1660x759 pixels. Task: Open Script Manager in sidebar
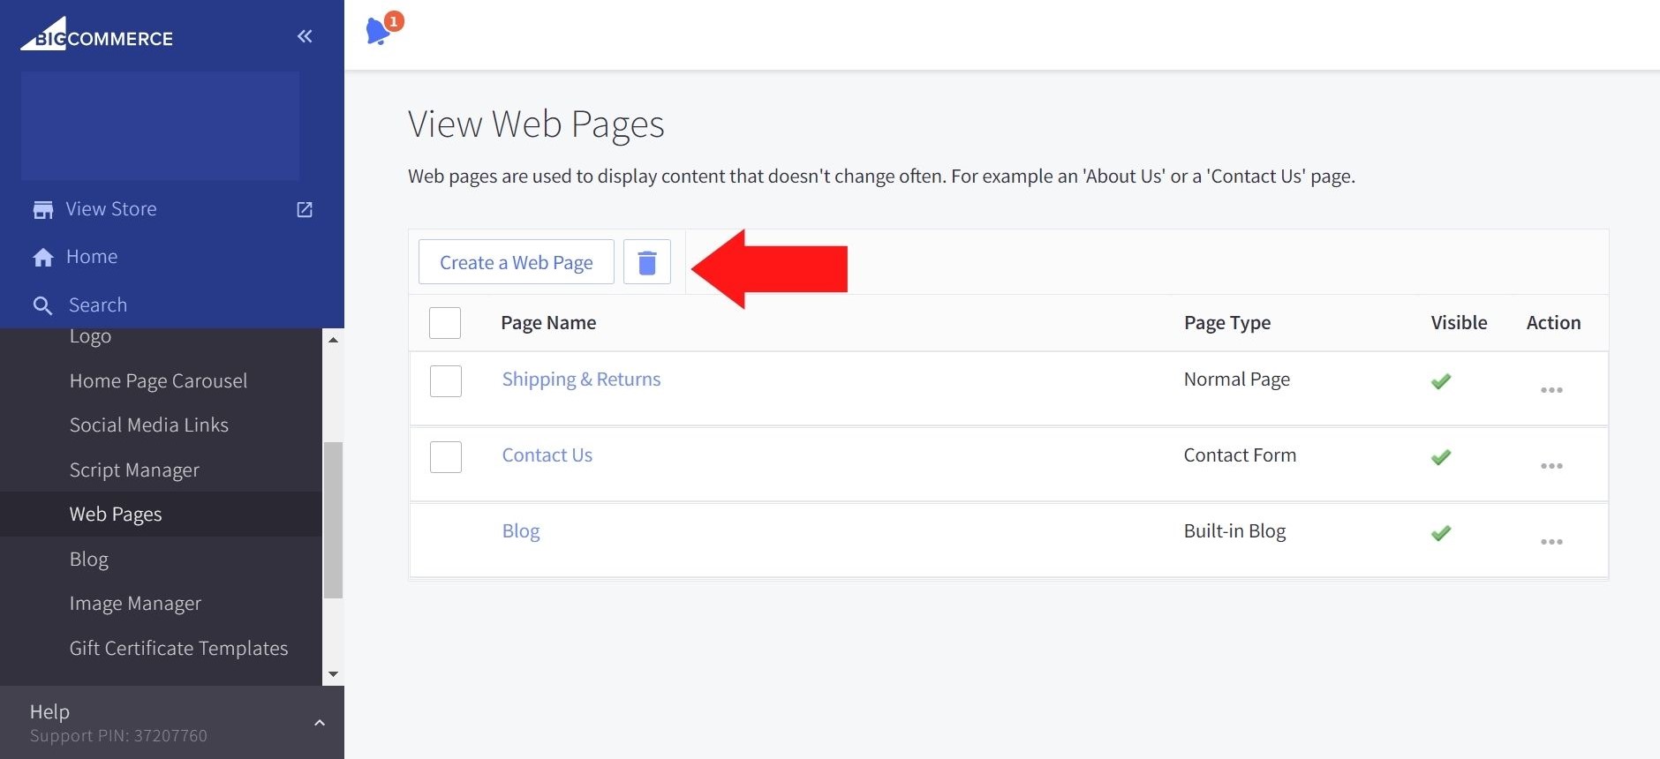134,470
